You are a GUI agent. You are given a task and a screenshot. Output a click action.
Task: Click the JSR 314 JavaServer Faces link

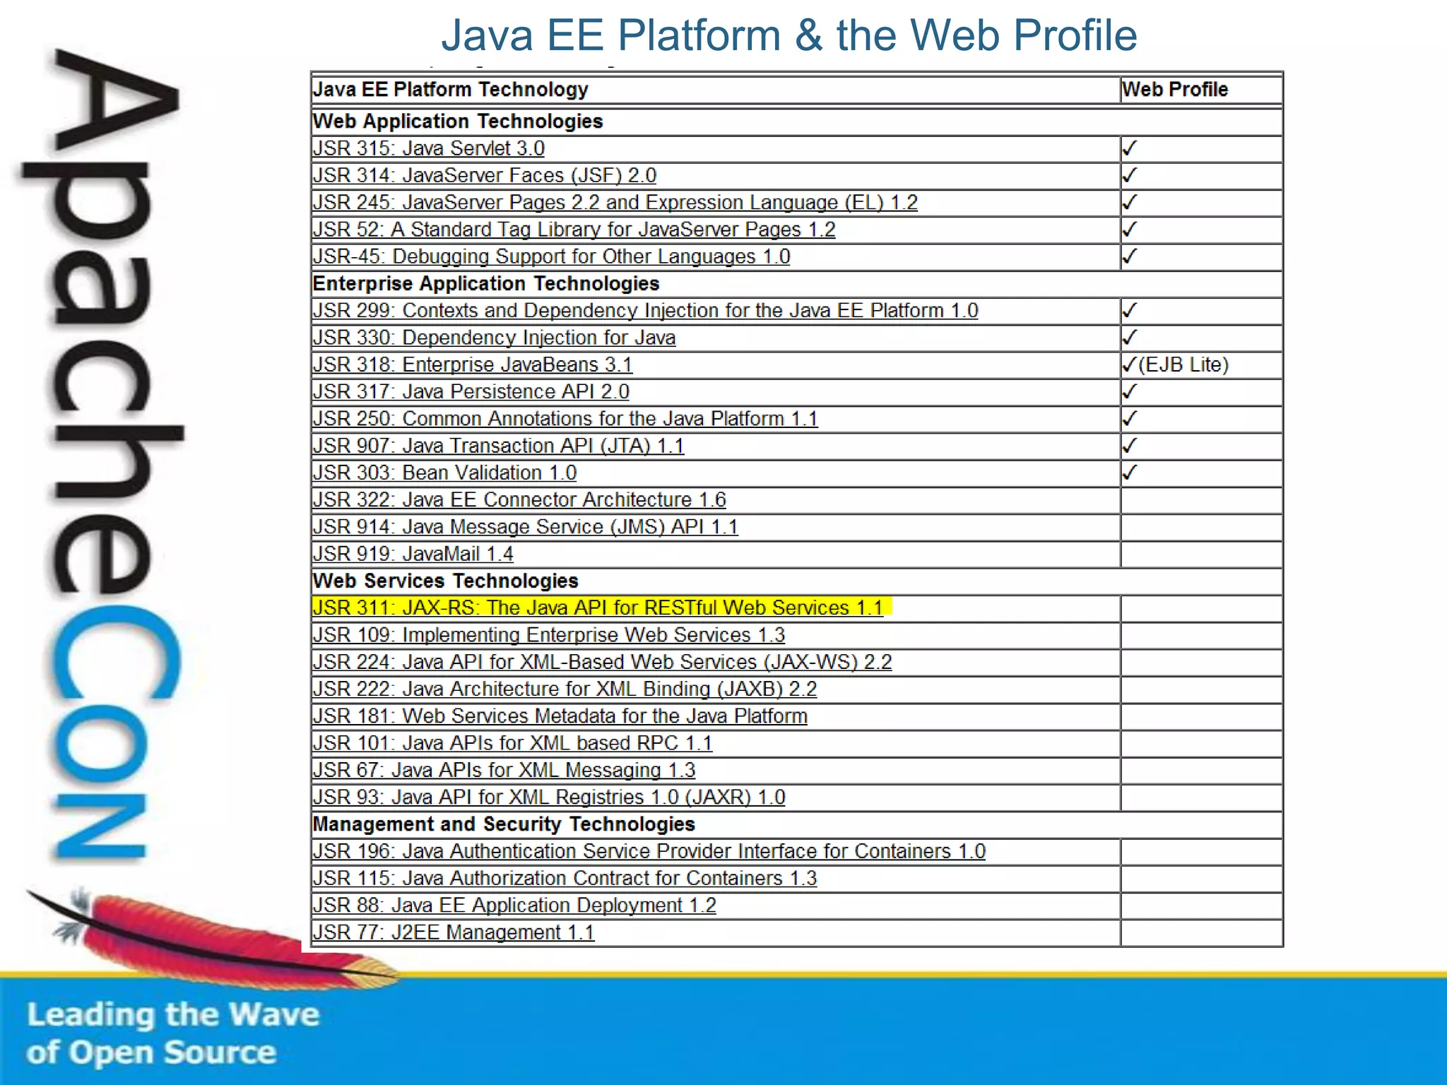(484, 176)
